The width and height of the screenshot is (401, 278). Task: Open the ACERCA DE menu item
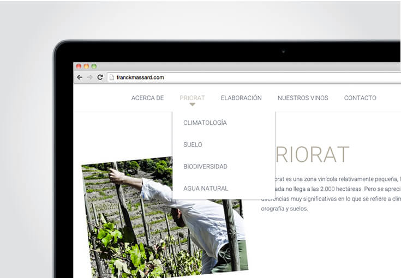[x=147, y=98]
